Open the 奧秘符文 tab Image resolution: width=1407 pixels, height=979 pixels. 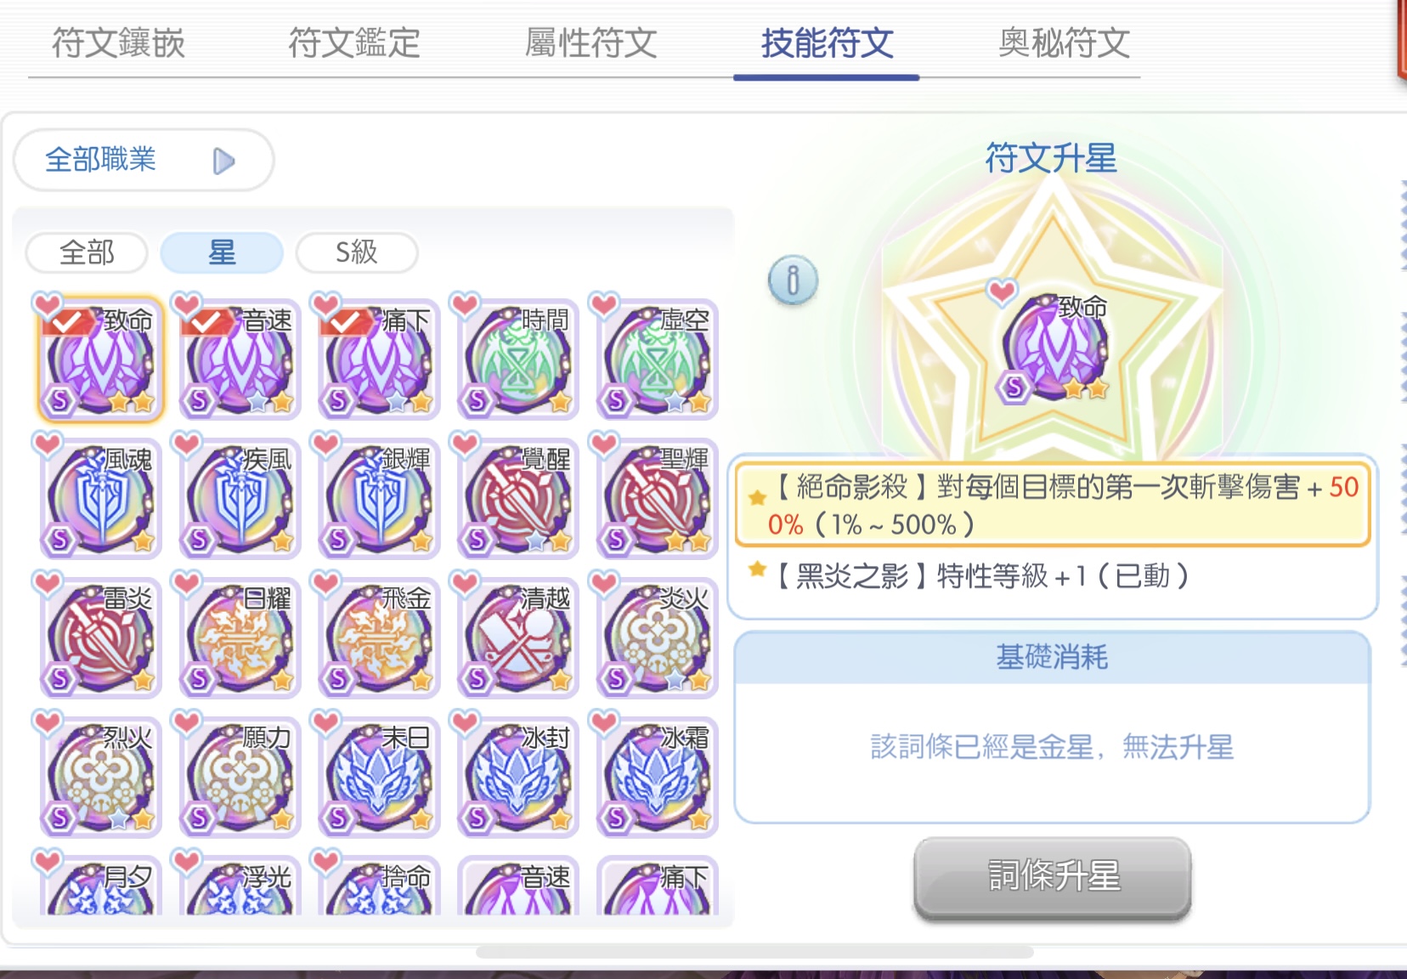pos(1064,42)
